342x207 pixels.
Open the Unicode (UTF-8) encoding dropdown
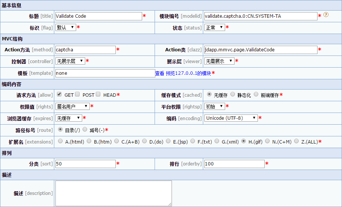[231, 118]
